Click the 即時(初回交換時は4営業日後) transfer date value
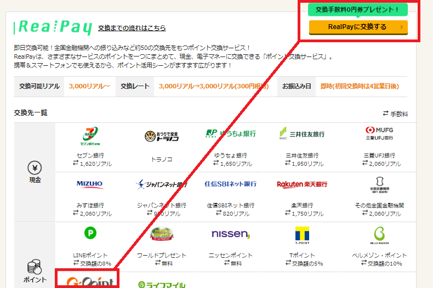 360,86
